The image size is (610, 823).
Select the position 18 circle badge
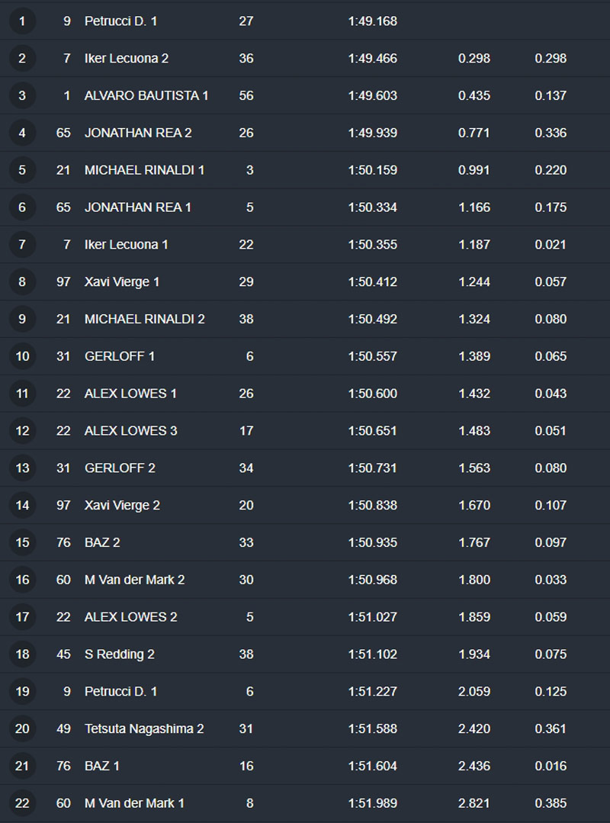click(x=22, y=654)
